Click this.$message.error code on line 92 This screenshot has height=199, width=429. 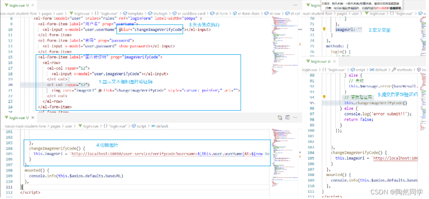[383, 86]
